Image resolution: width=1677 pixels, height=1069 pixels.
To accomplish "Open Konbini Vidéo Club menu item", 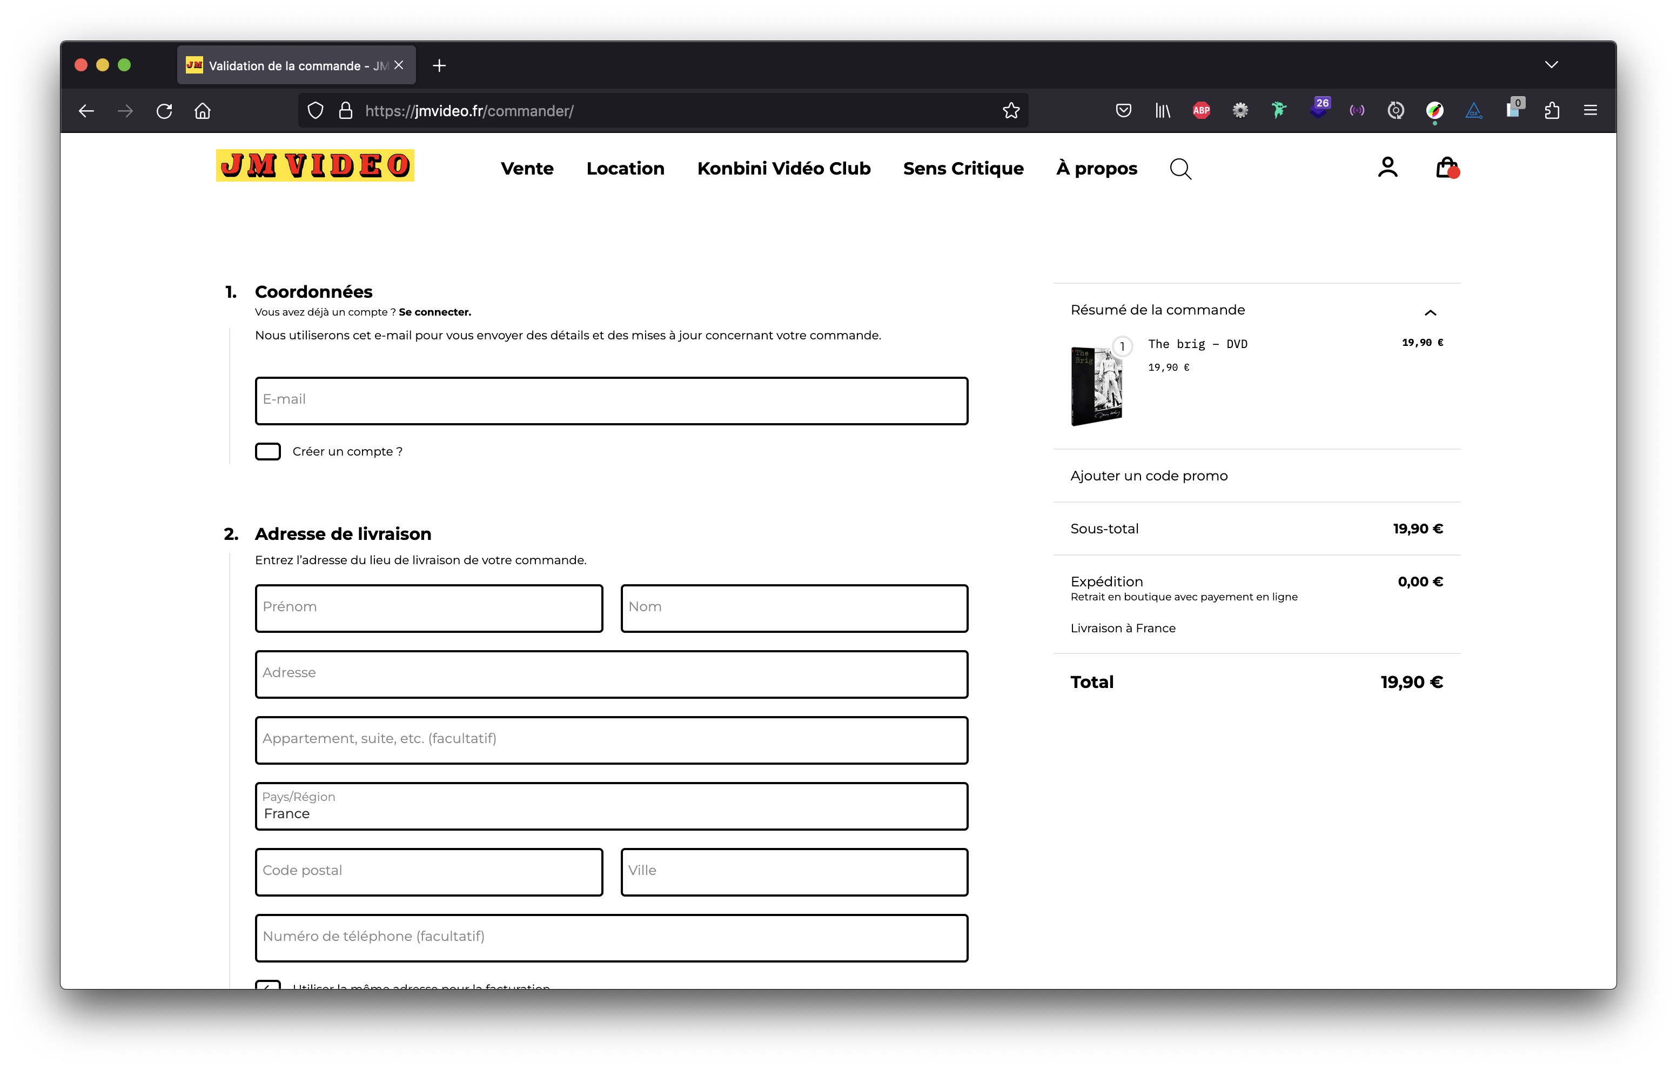I will point(784,169).
